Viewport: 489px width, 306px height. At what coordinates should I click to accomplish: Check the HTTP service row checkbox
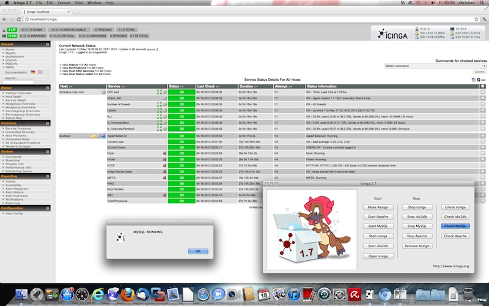point(482,165)
